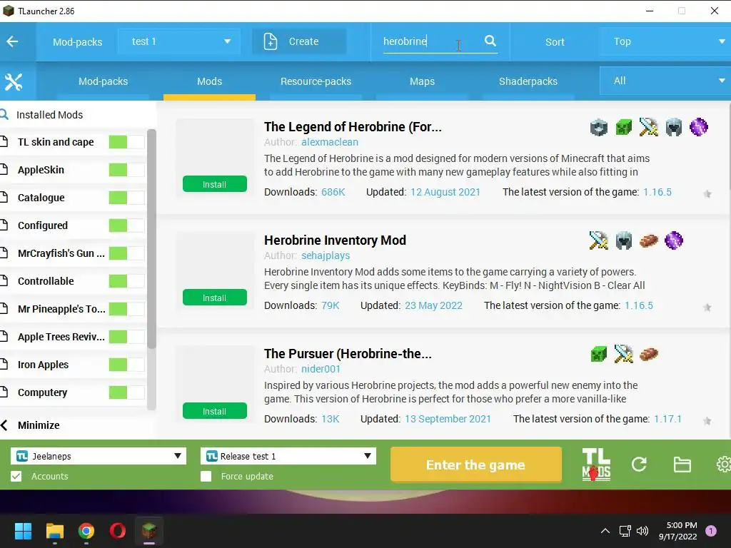This screenshot has height=548, width=731.
Task: Toggle the Configured mod switch
Action: pos(126,225)
